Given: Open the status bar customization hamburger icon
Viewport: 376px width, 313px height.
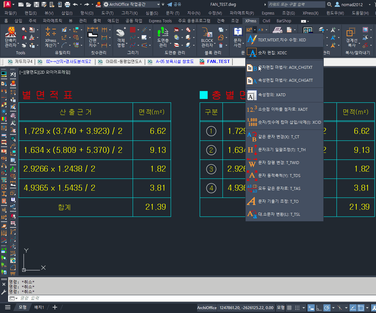Looking at the screenshot, I should 8,307.
